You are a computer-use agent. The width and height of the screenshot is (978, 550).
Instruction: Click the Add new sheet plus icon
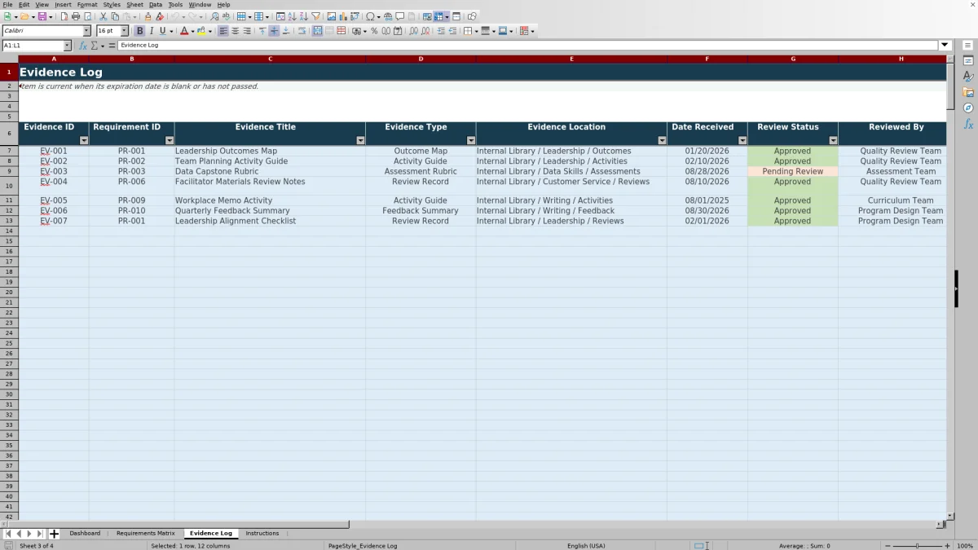[x=55, y=534]
